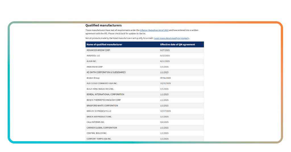This screenshot has height=152, width=291.
Task: Select the ANDERSEN CORP manufacturer name
Action: 95,67
